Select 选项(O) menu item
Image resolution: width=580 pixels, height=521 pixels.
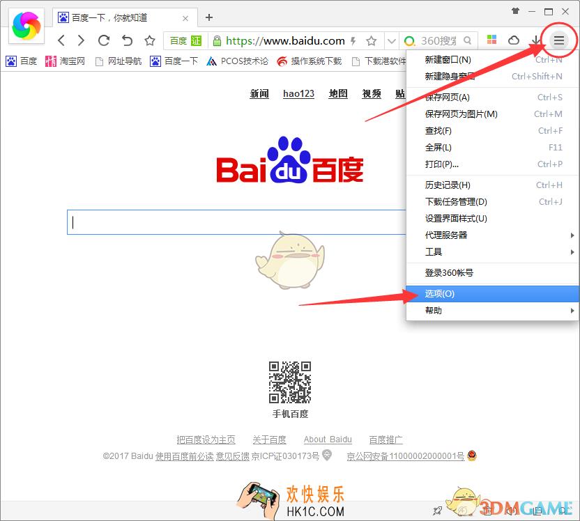492,294
